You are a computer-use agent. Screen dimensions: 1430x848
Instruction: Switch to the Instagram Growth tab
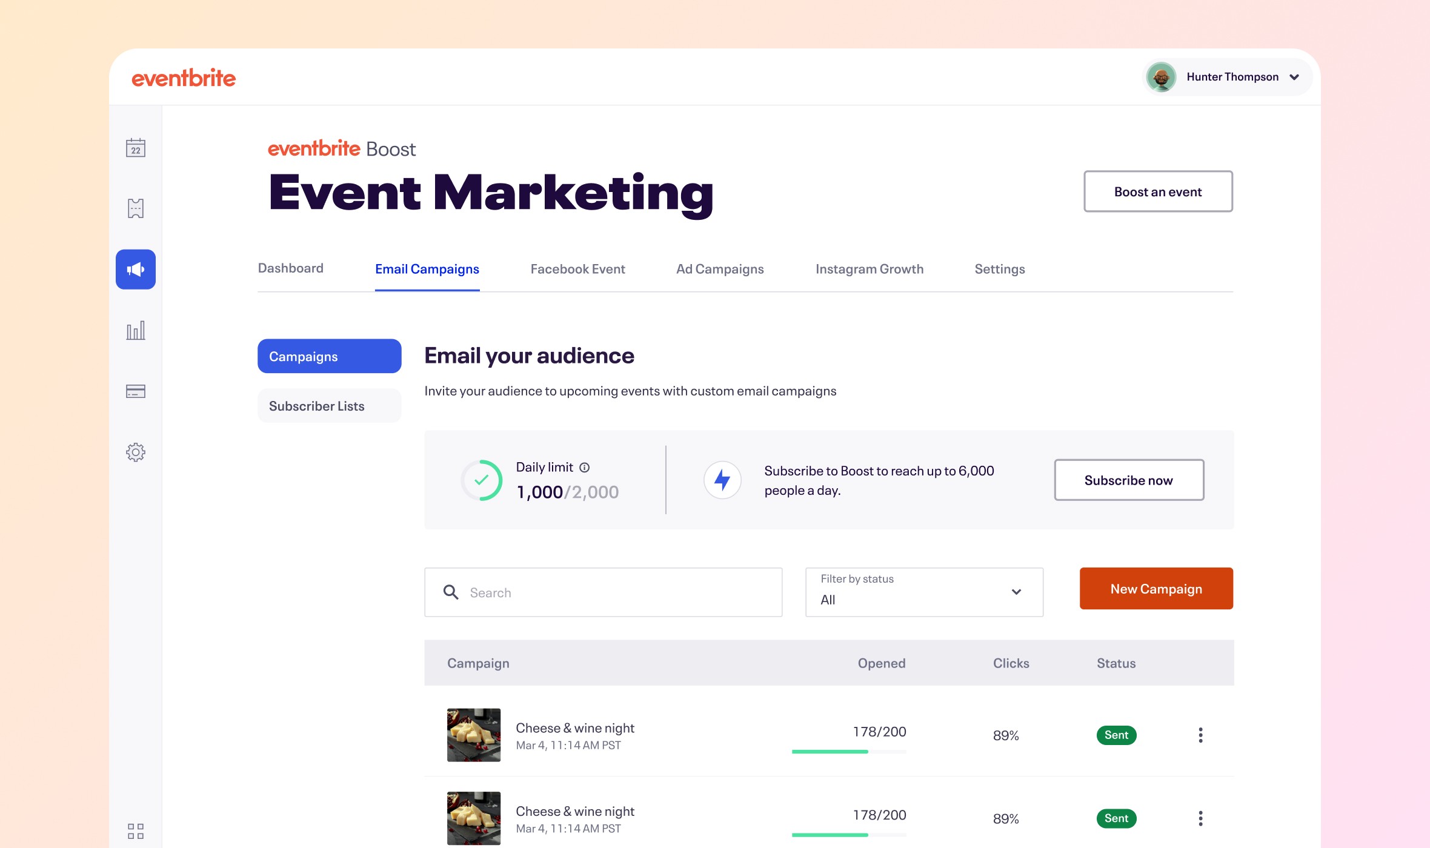tap(869, 269)
